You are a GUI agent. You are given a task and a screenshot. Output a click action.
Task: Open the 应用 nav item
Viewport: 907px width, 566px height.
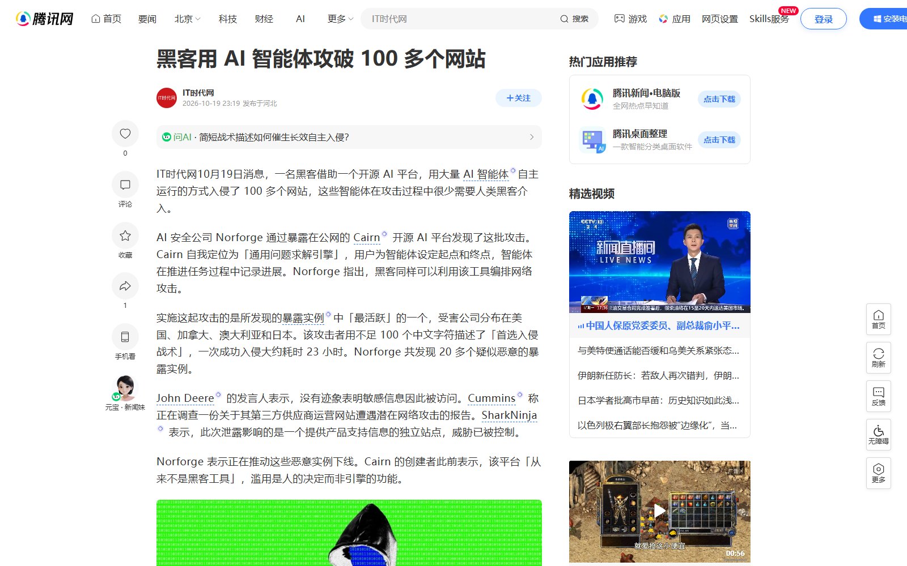(675, 19)
